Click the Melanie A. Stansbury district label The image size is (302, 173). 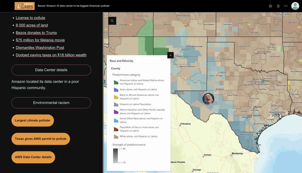[x=187, y=67]
